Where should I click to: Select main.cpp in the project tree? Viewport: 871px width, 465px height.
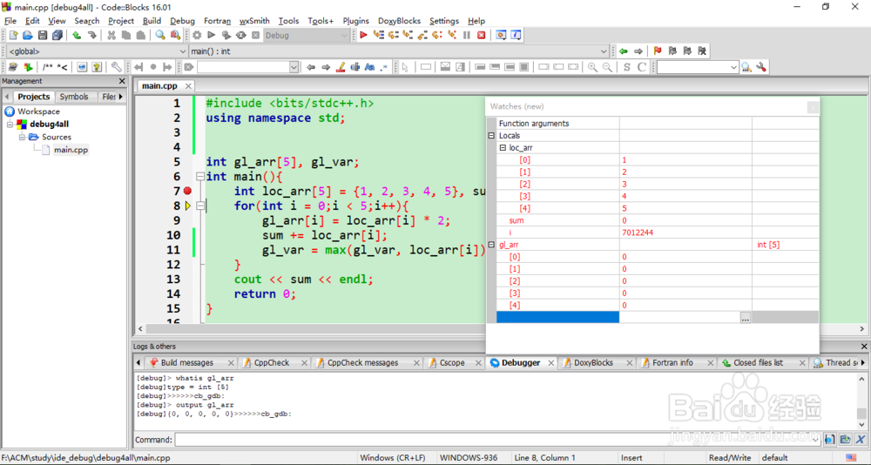(71, 150)
